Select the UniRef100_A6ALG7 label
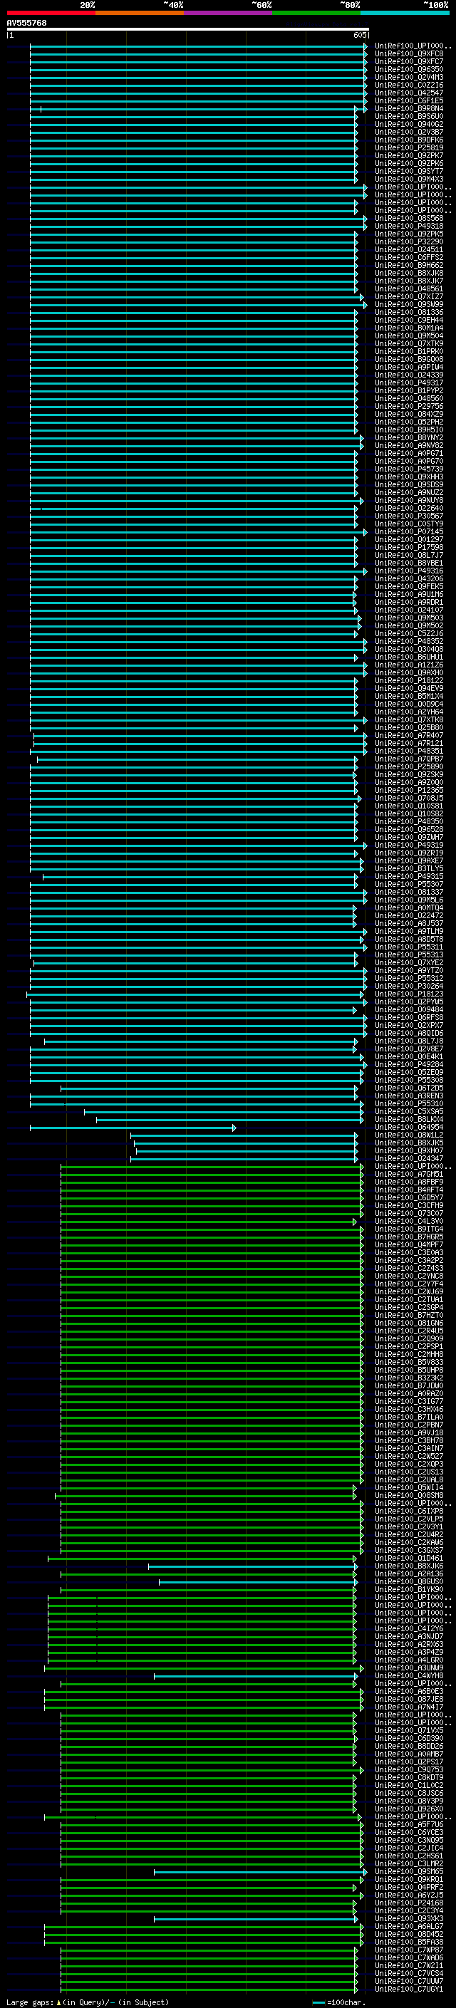 point(409,1926)
